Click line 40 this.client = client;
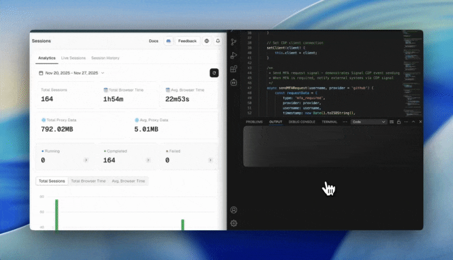This screenshot has height=260, width=453. pyautogui.click(x=295, y=53)
